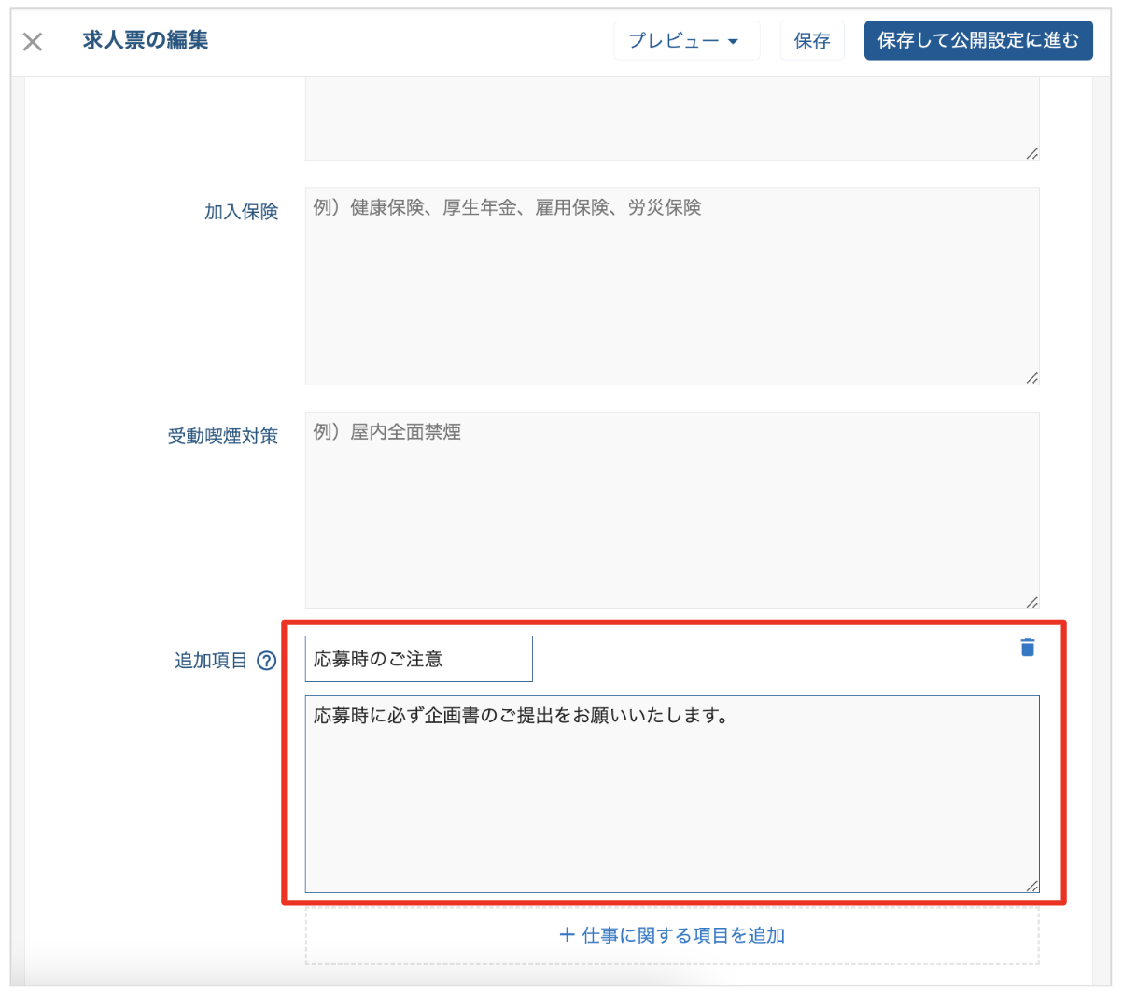Screen dimensions: 1122x993
Task: Click the trash icon to delete the additional item
Action: (x=1028, y=648)
